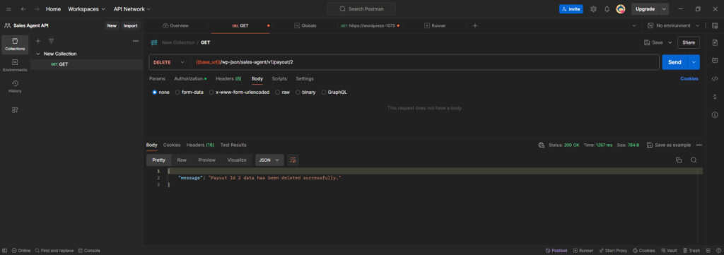Open the JSON format dropdown
724x255 pixels.
pyautogui.click(x=269, y=160)
